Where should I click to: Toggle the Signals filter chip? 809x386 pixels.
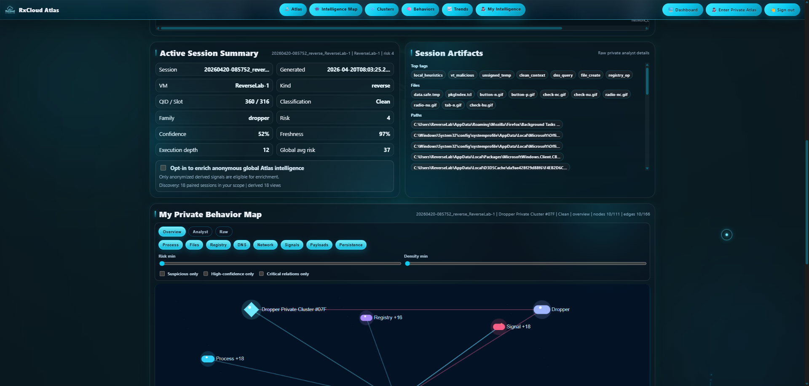point(292,245)
